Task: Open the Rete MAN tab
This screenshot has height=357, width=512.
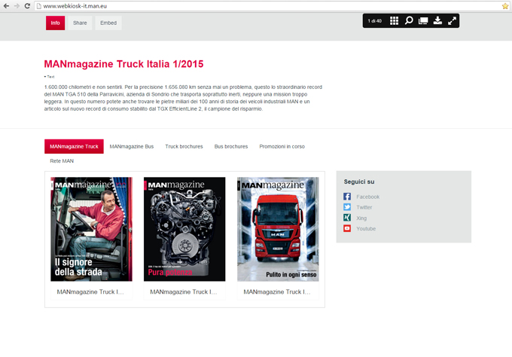Action: tap(62, 160)
